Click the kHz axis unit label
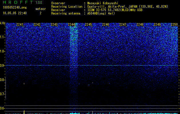180x114 pixels. click(x=3, y=23)
